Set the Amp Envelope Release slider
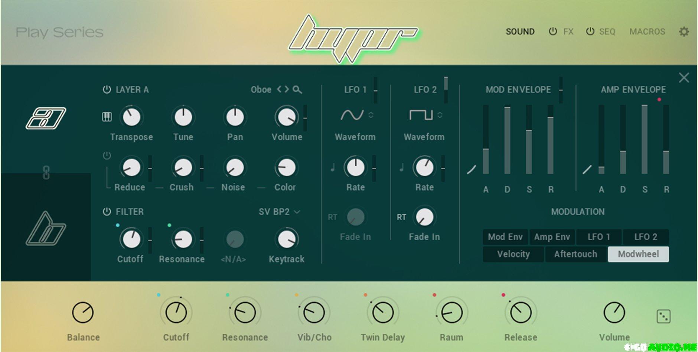This screenshot has width=698, height=352. 666,140
